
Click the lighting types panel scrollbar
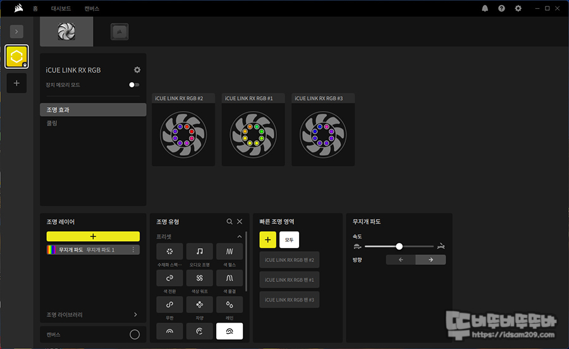tap(247, 262)
